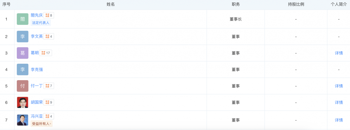View 详情 link for 付一丁
This screenshot has width=350, height=130.
point(339,86)
